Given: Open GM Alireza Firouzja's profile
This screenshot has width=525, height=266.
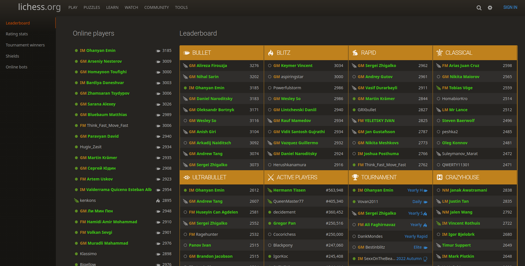Looking at the screenshot, I should pyautogui.click(x=208, y=66).
